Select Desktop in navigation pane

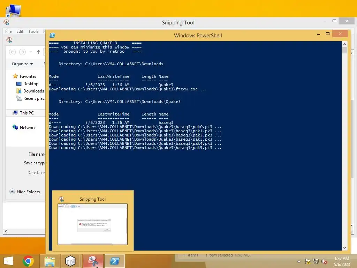pyautogui.click(x=27, y=84)
